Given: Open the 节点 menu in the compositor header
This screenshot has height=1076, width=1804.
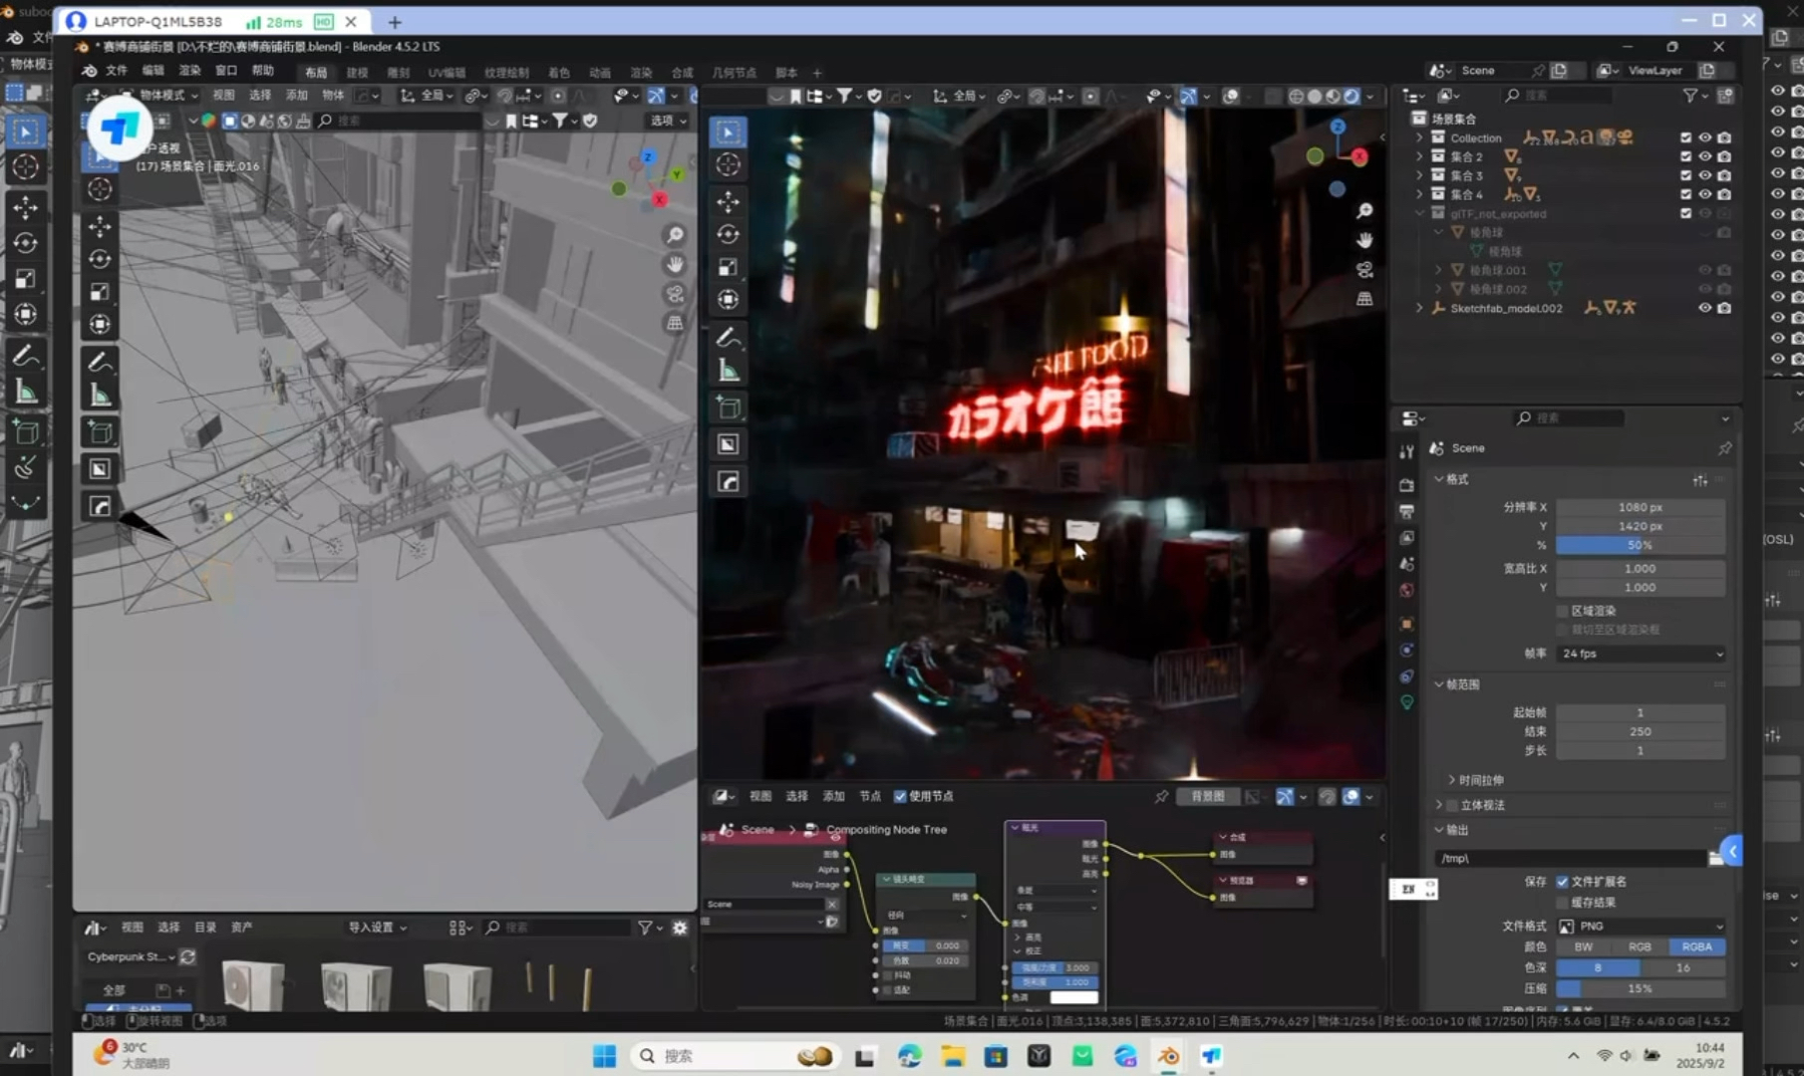Looking at the screenshot, I should tap(870, 796).
